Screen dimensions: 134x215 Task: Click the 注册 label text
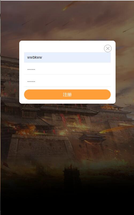click(67, 95)
